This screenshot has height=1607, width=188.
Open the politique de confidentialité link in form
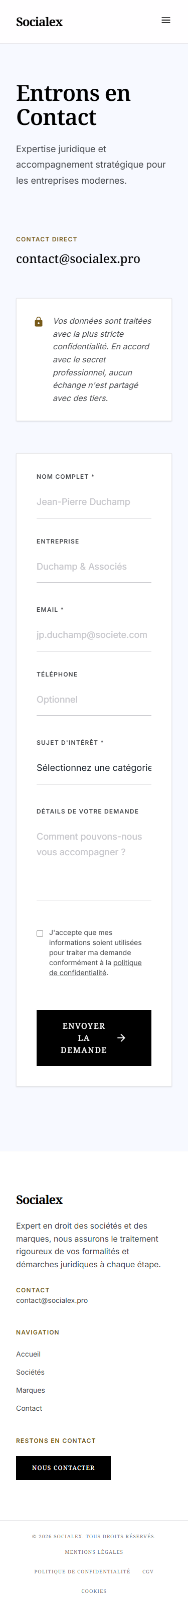tap(95, 968)
